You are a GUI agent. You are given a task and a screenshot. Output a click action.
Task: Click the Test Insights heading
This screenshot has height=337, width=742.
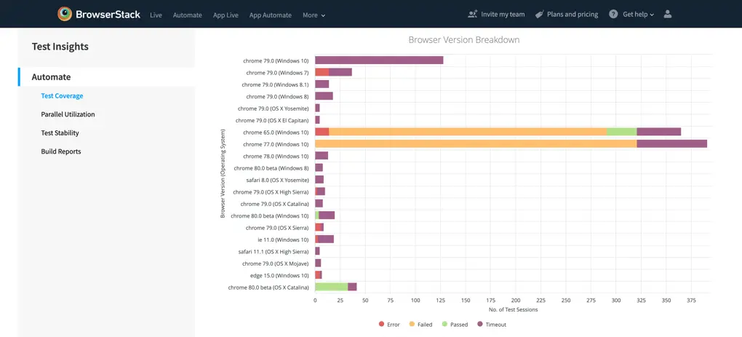[60, 47]
